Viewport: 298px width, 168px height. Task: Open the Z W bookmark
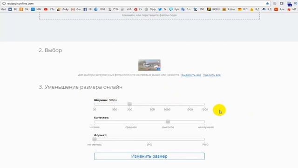point(113,9)
